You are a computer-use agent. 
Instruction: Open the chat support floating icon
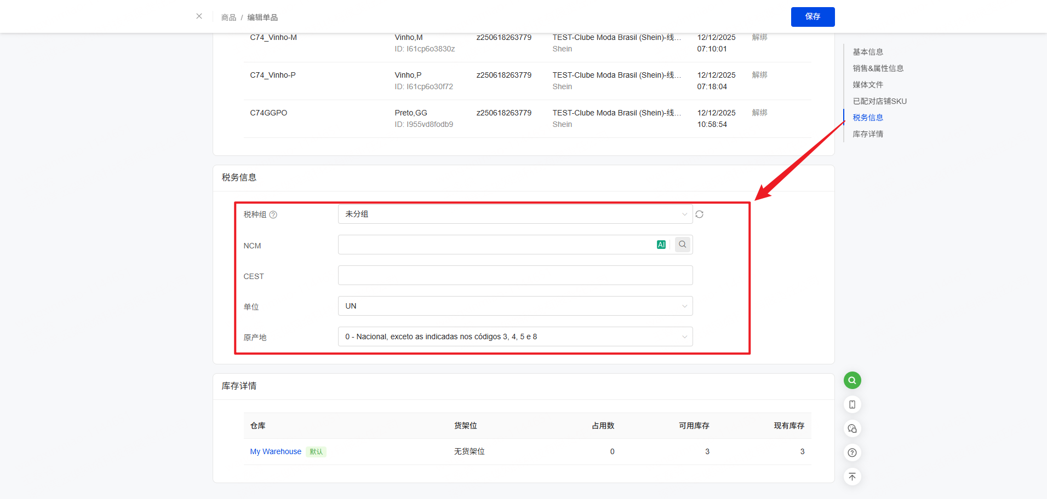tap(852, 428)
